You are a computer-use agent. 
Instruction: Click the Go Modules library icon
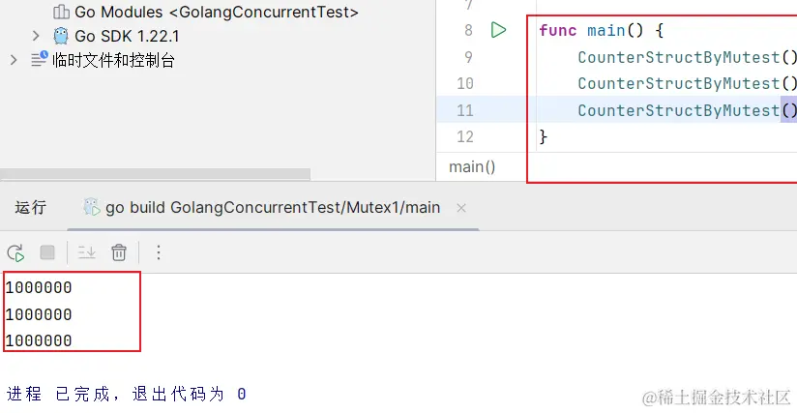click(61, 13)
